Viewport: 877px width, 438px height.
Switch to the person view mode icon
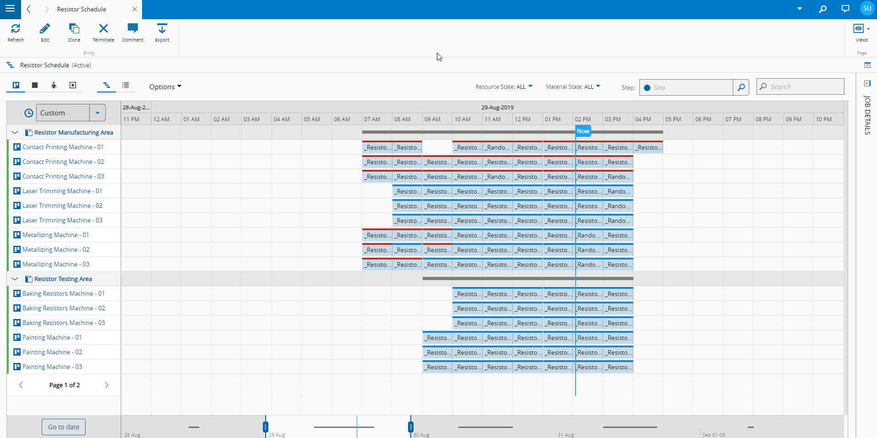click(54, 86)
